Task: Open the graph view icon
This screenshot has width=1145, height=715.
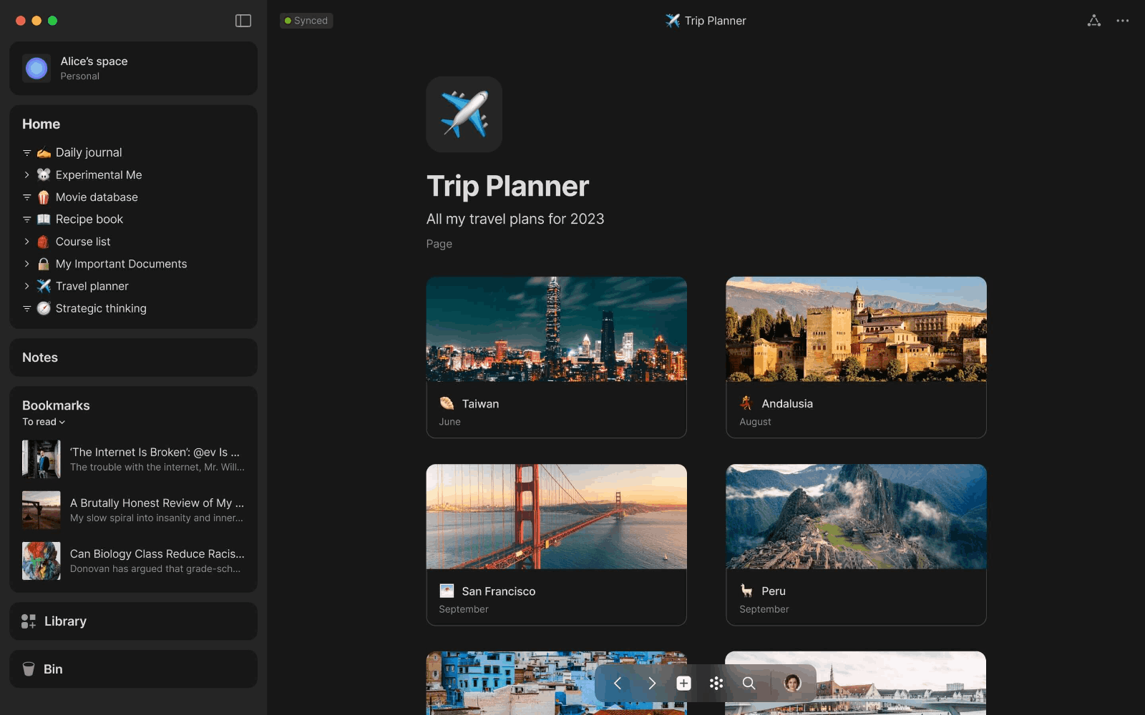Action: 1093,21
